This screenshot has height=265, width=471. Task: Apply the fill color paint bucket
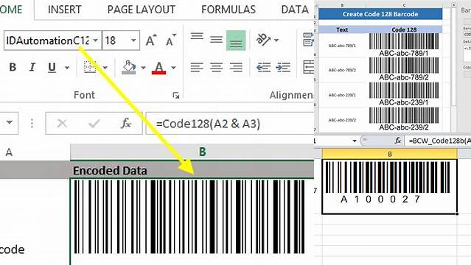click(129, 67)
